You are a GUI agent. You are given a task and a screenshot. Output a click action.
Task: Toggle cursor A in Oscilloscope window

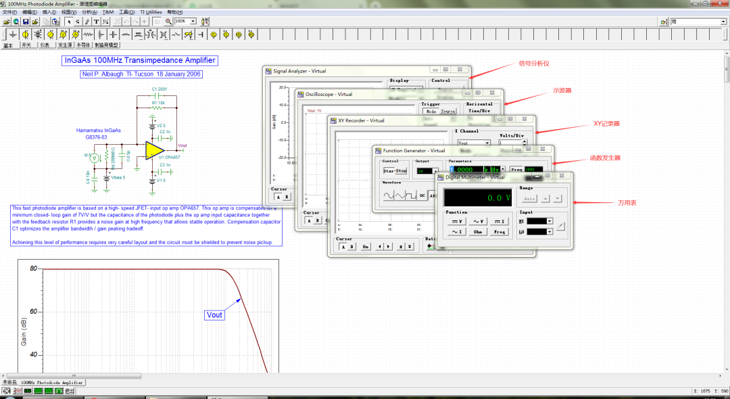[309, 220]
